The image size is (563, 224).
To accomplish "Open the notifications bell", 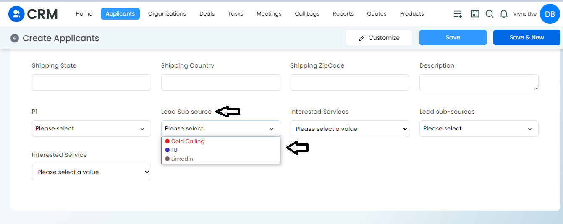I will 504,14.
